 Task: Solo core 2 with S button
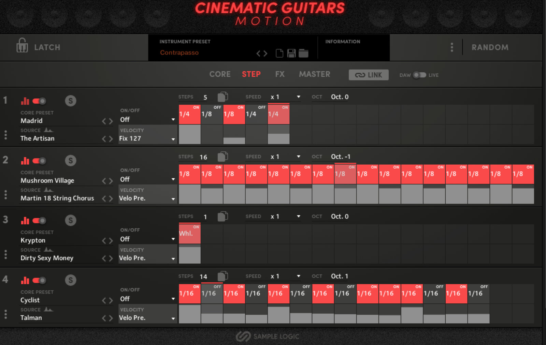[71, 161]
